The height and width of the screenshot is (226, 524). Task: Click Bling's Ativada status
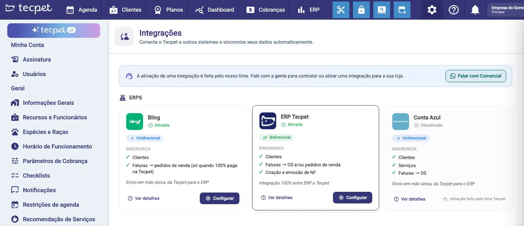pyautogui.click(x=159, y=125)
